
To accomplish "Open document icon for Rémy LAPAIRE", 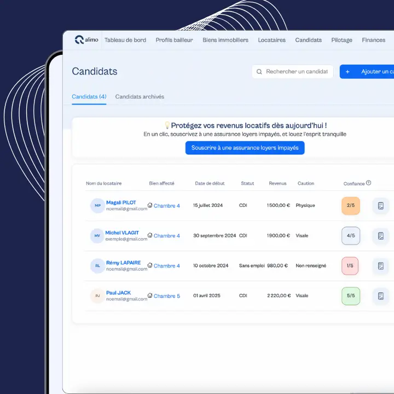I will pyautogui.click(x=380, y=266).
